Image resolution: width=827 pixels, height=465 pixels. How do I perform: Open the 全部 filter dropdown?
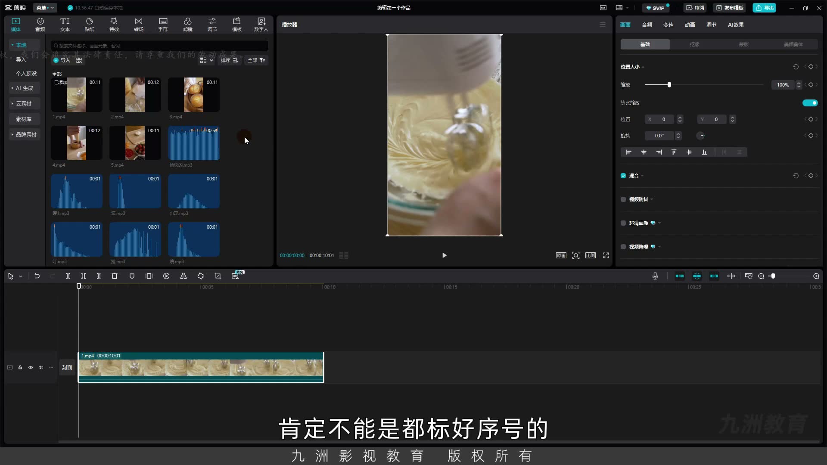coord(256,60)
